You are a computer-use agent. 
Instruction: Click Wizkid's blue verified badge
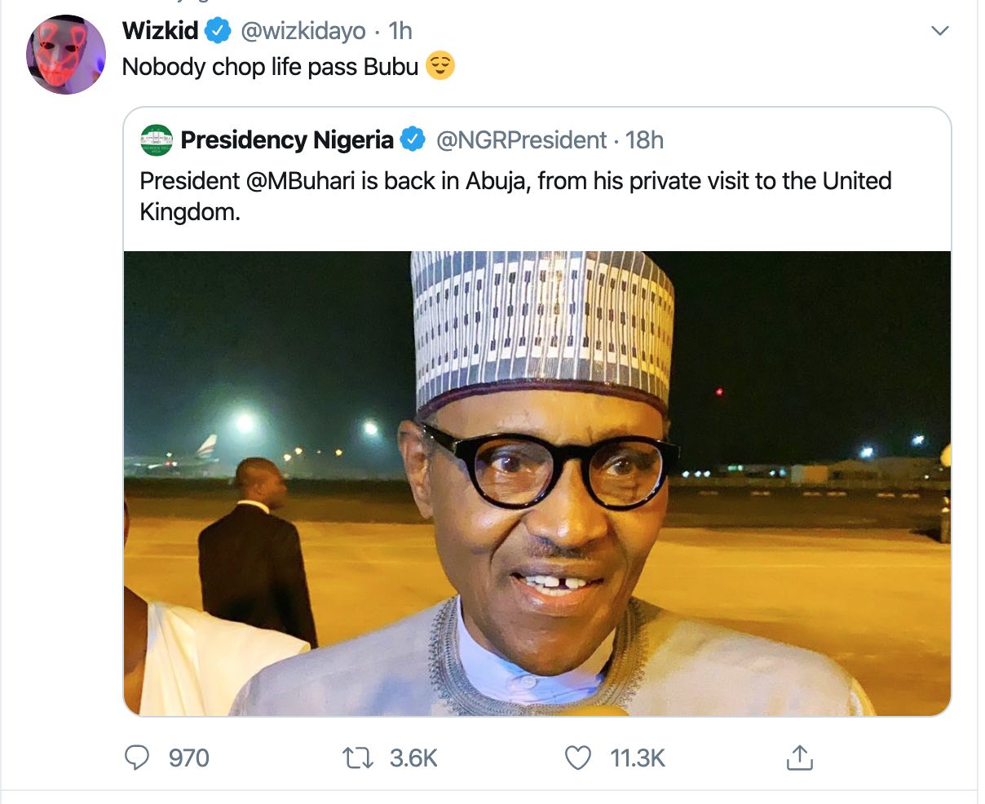click(217, 31)
